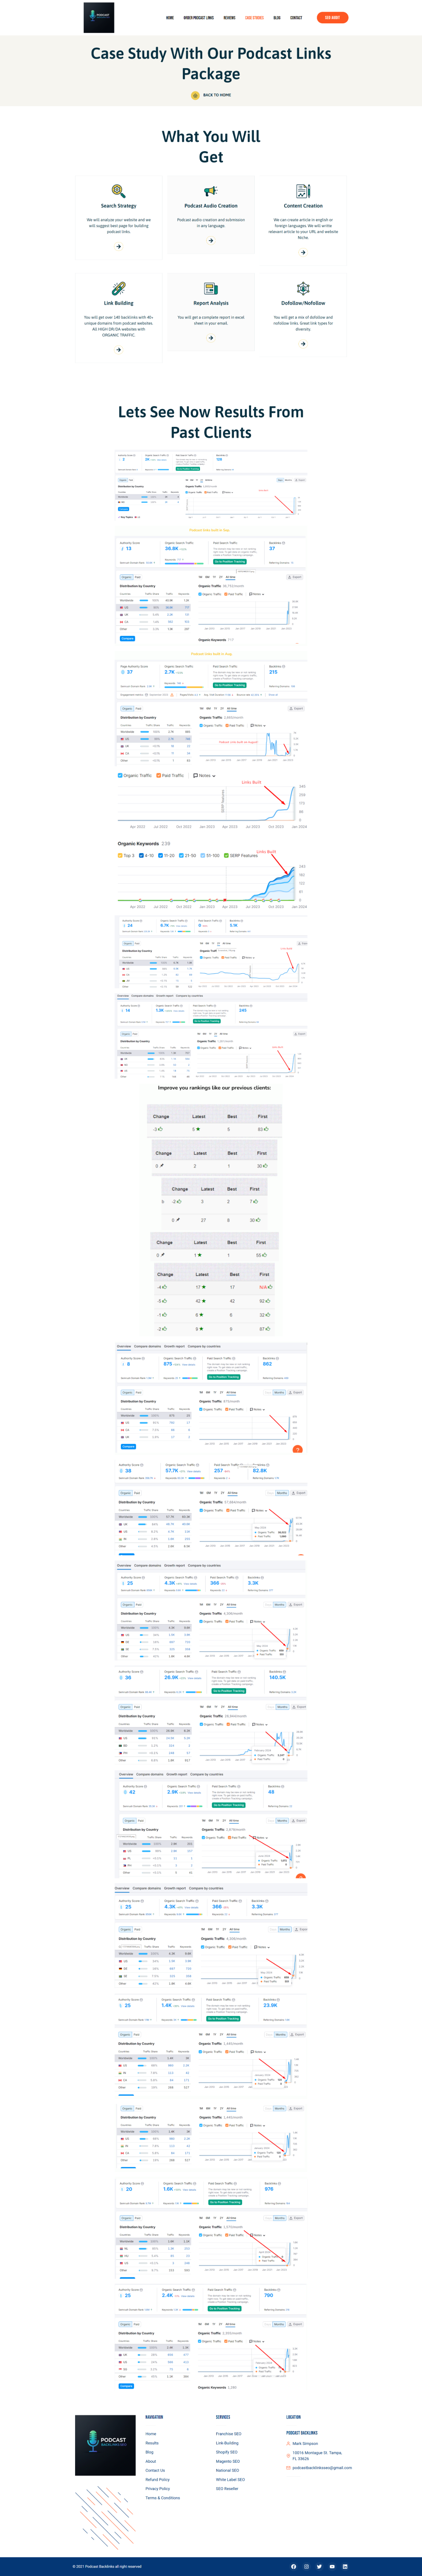422x2576 pixels.
Task: Click the Back To Home link
Action: pyautogui.click(x=217, y=95)
